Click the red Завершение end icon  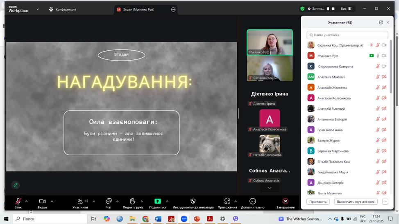pos(285,201)
